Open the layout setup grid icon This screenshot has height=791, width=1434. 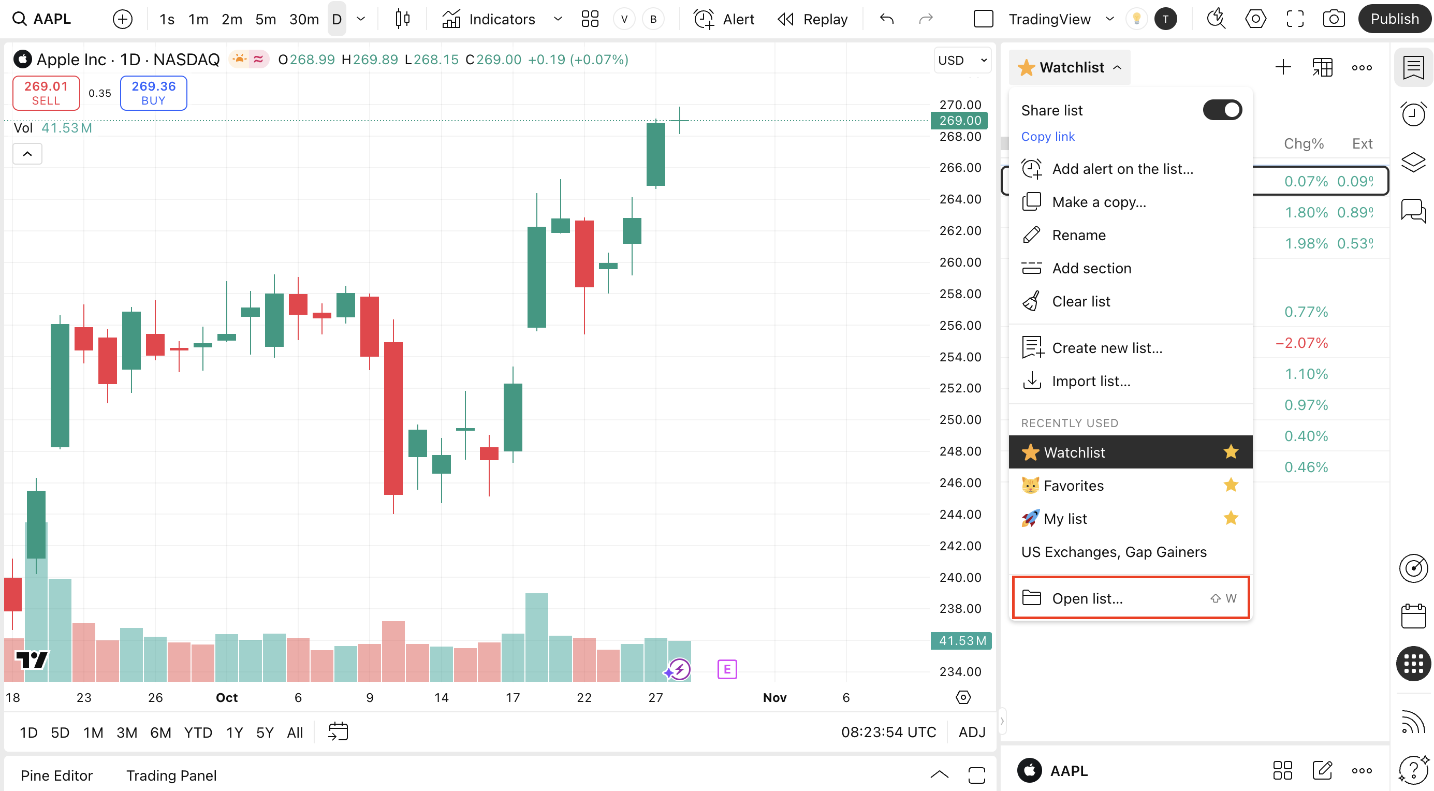pos(590,19)
